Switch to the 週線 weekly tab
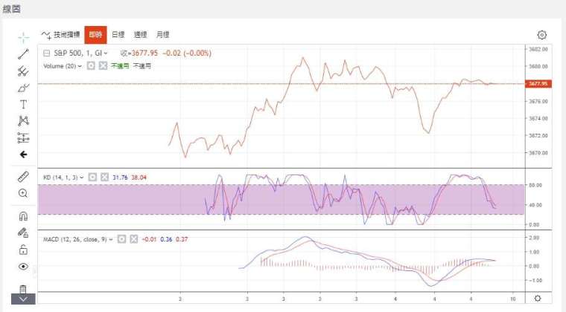566x312 pixels. click(141, 35)
